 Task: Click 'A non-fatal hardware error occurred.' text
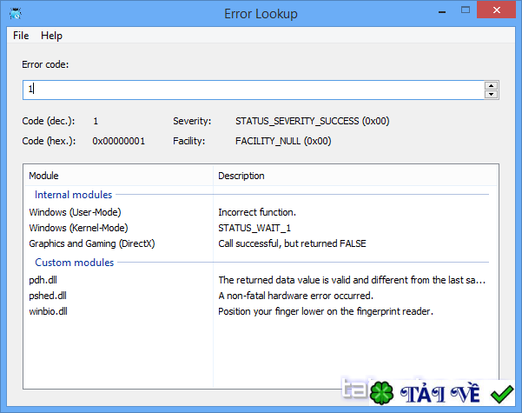pos(295,296)
